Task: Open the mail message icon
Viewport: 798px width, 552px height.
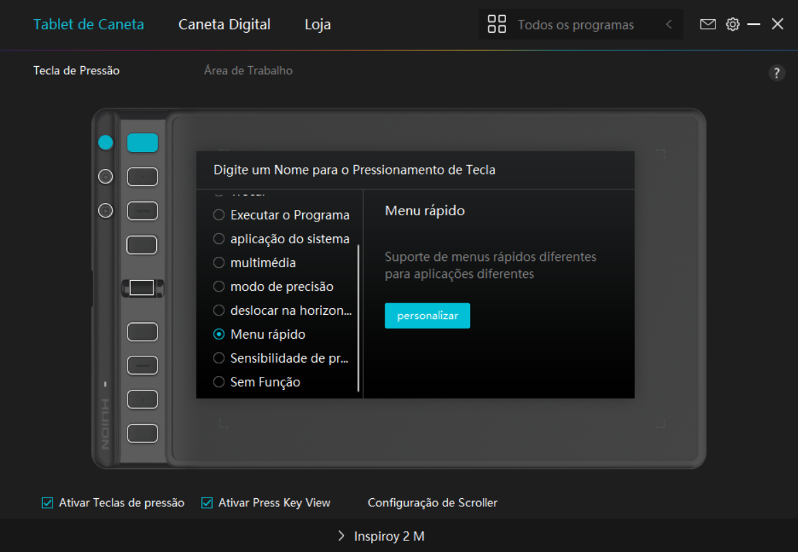Action: [708, 25]
